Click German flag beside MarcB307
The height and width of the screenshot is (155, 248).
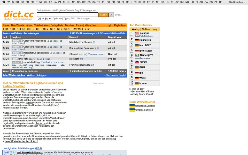[137, 45]
